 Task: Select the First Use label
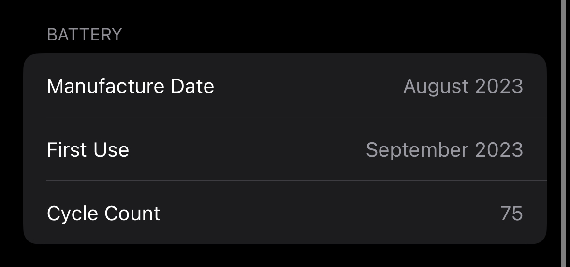click(x=88, y=150)
